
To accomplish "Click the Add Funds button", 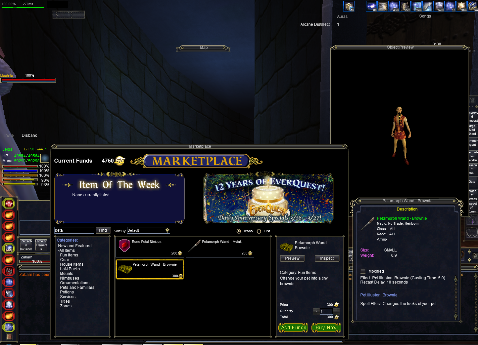I will pos(294,327).
